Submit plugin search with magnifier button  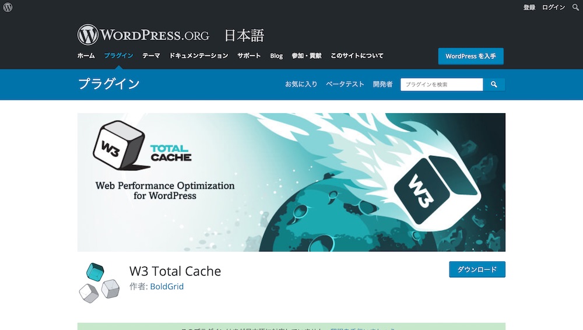(494, 85)
